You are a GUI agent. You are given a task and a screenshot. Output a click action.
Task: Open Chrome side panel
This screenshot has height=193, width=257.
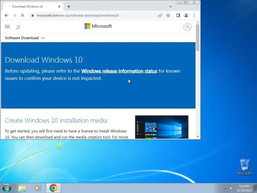pos(178,15)
